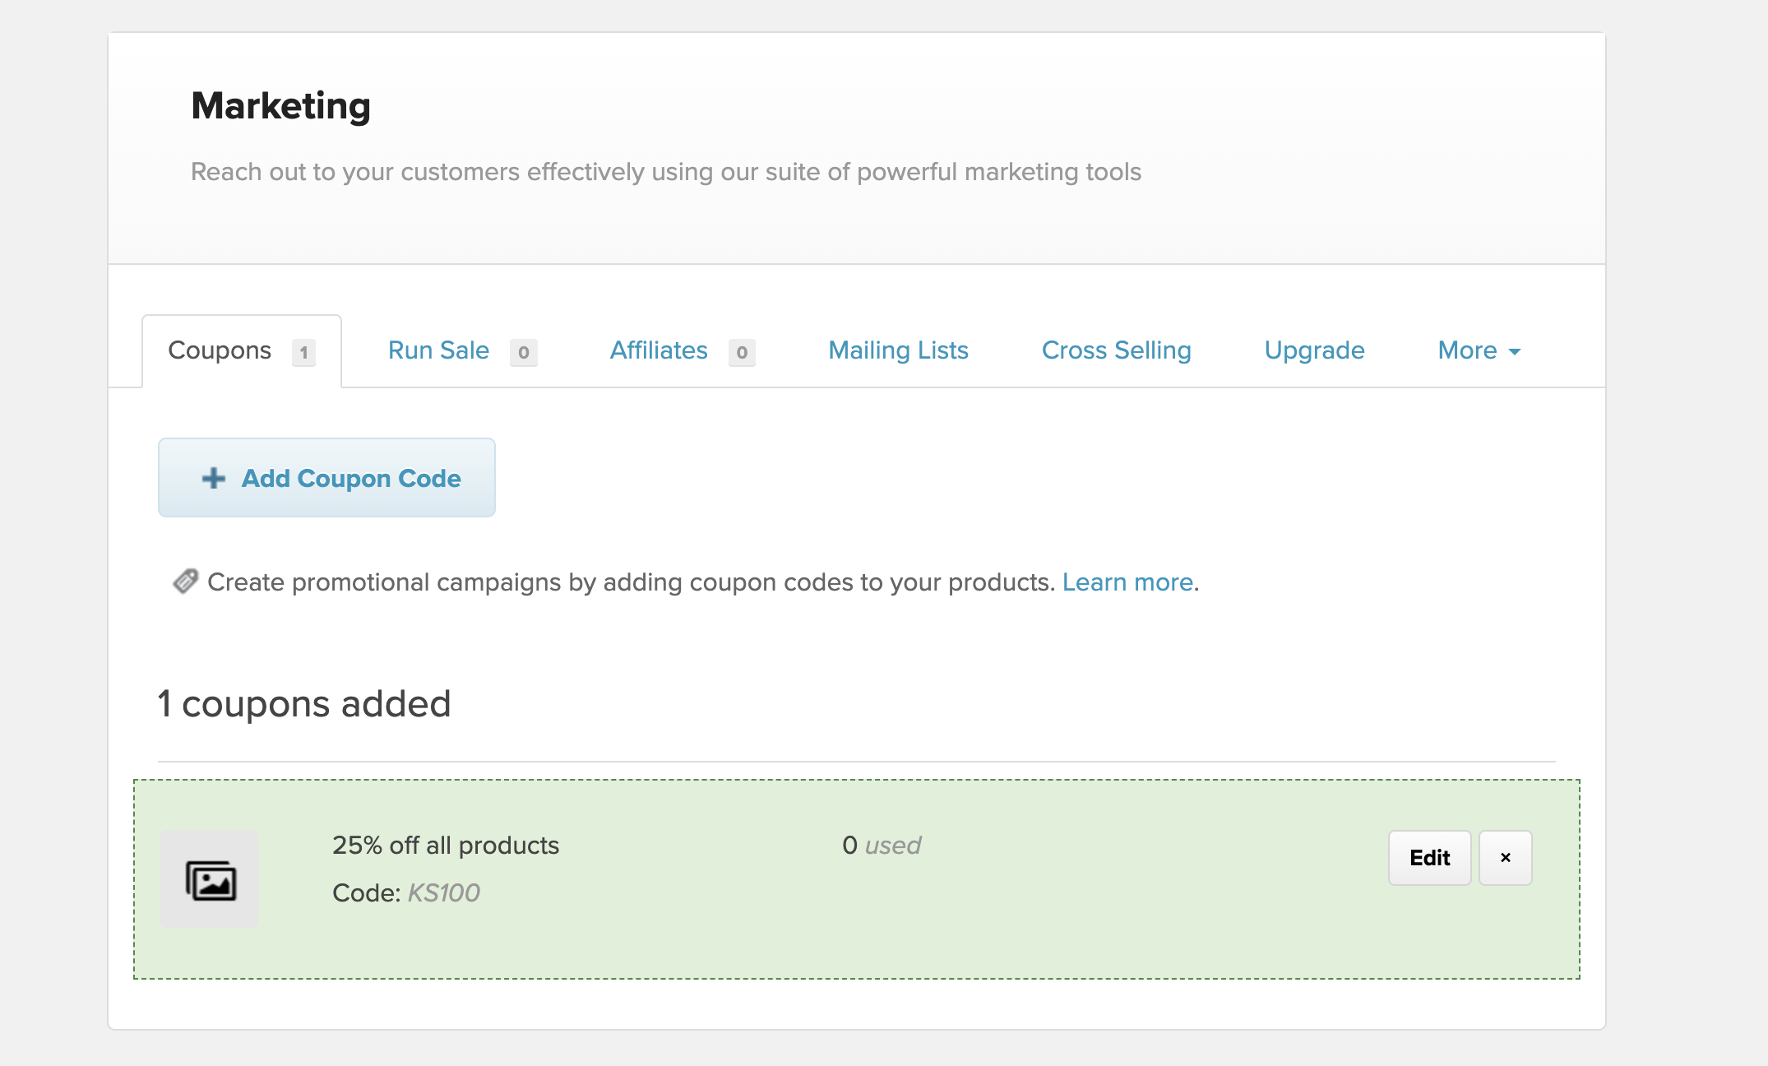Click the Affiliates count badge
Image resolution: width=1768 pixels, height=1066 pixels.
(x=741, y=352)
